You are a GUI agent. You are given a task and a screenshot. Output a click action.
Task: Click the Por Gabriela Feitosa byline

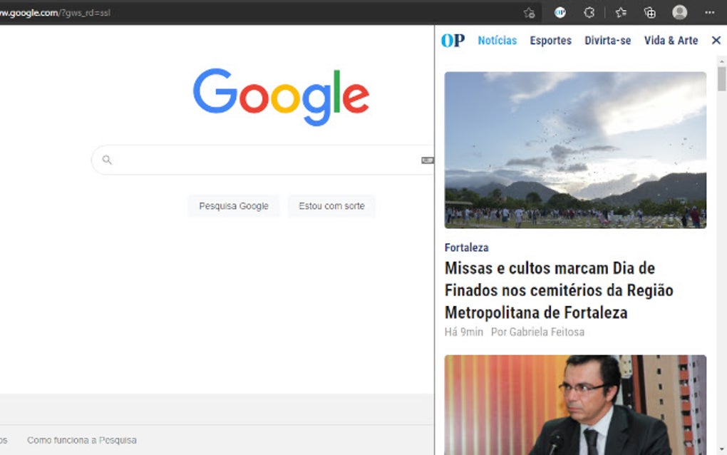537,332
